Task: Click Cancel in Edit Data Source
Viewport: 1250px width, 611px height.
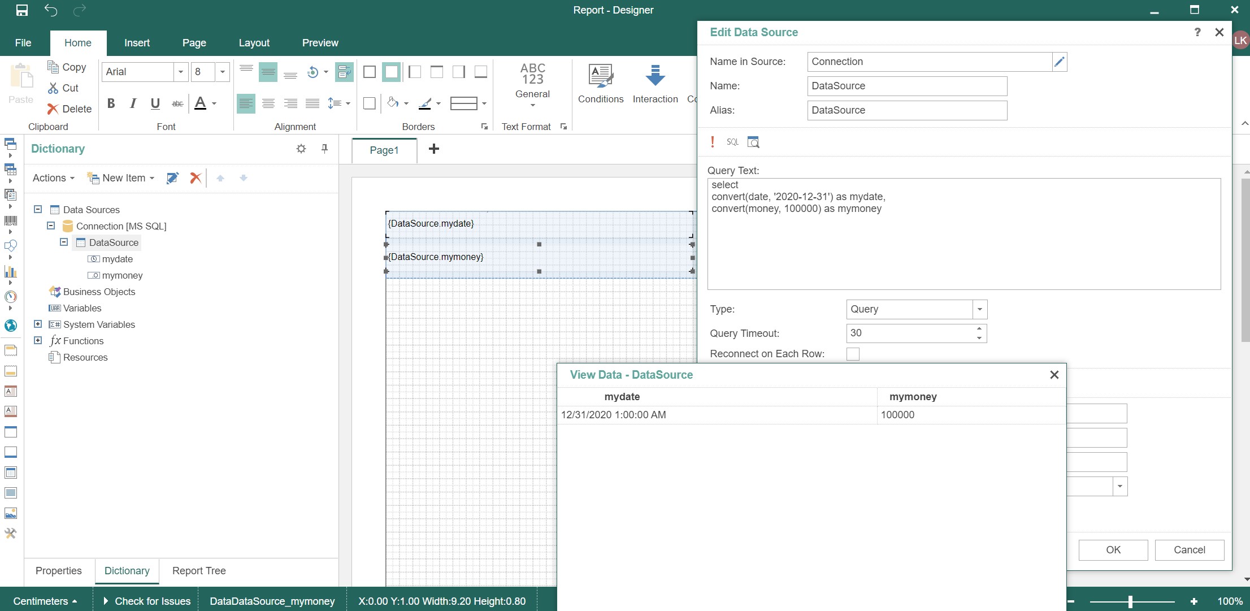Action: [1190, 550]
